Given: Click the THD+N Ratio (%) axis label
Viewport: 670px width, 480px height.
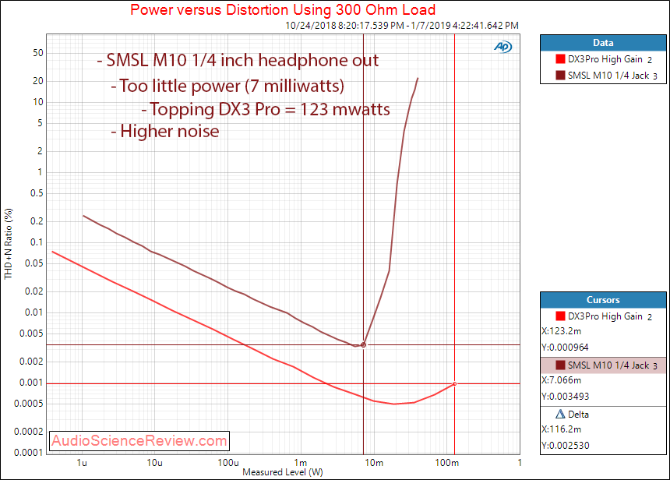Looking at the screenshot, I should [8, 244].
